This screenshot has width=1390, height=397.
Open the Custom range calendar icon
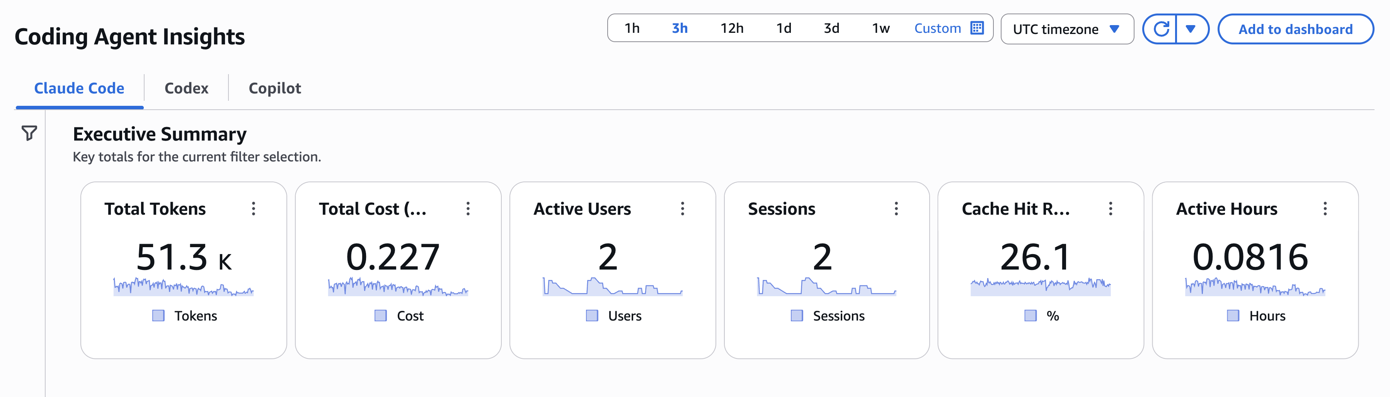977,28
